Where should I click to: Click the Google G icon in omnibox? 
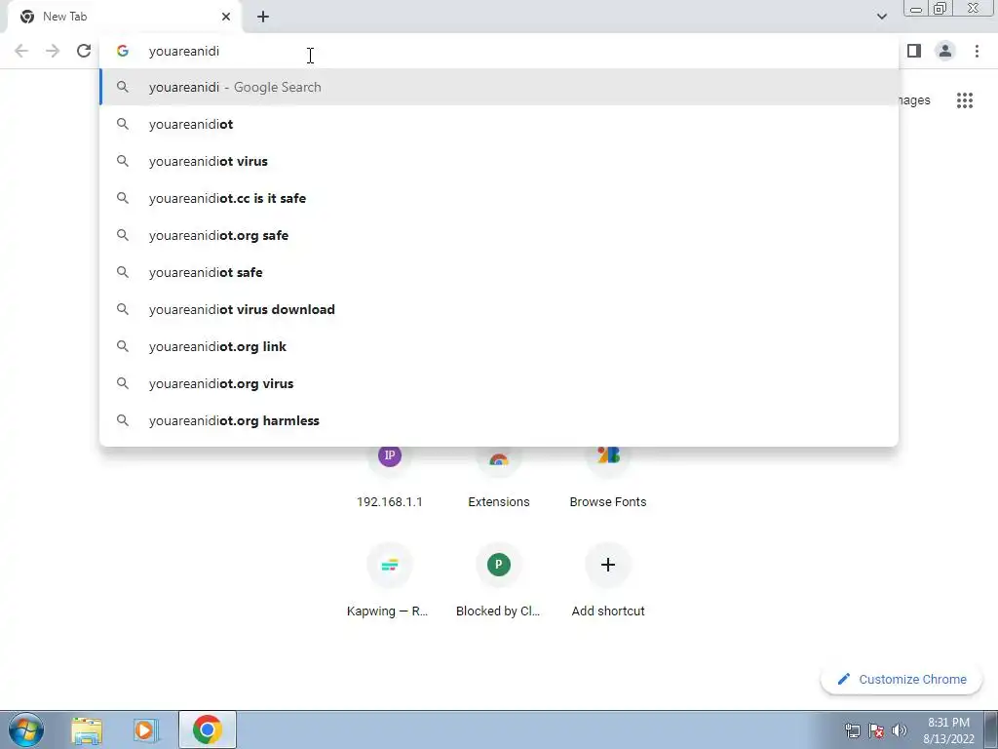click(123, 51)
